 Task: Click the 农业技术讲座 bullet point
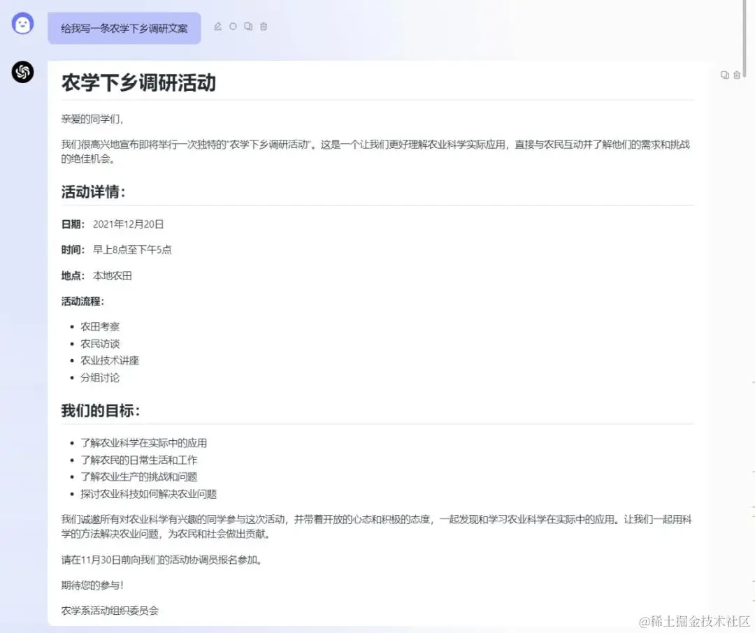(x=110, y=360)
